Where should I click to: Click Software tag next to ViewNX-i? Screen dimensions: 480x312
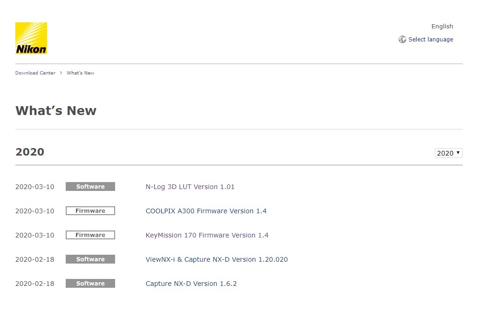(x=90, y=259)
